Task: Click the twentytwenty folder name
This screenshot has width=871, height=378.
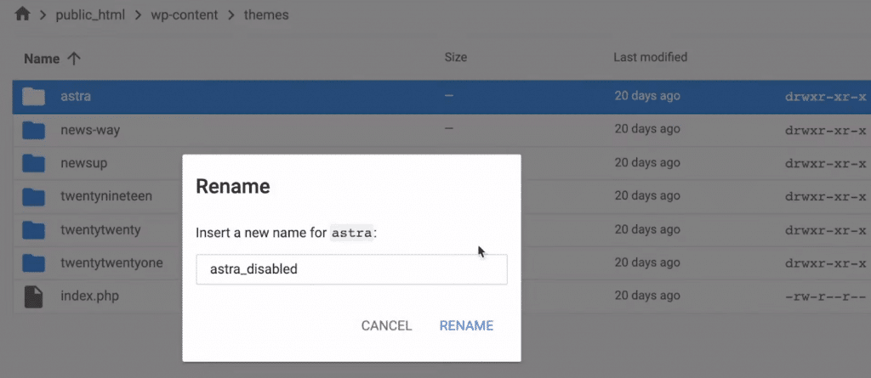Action: pos(100,229)
